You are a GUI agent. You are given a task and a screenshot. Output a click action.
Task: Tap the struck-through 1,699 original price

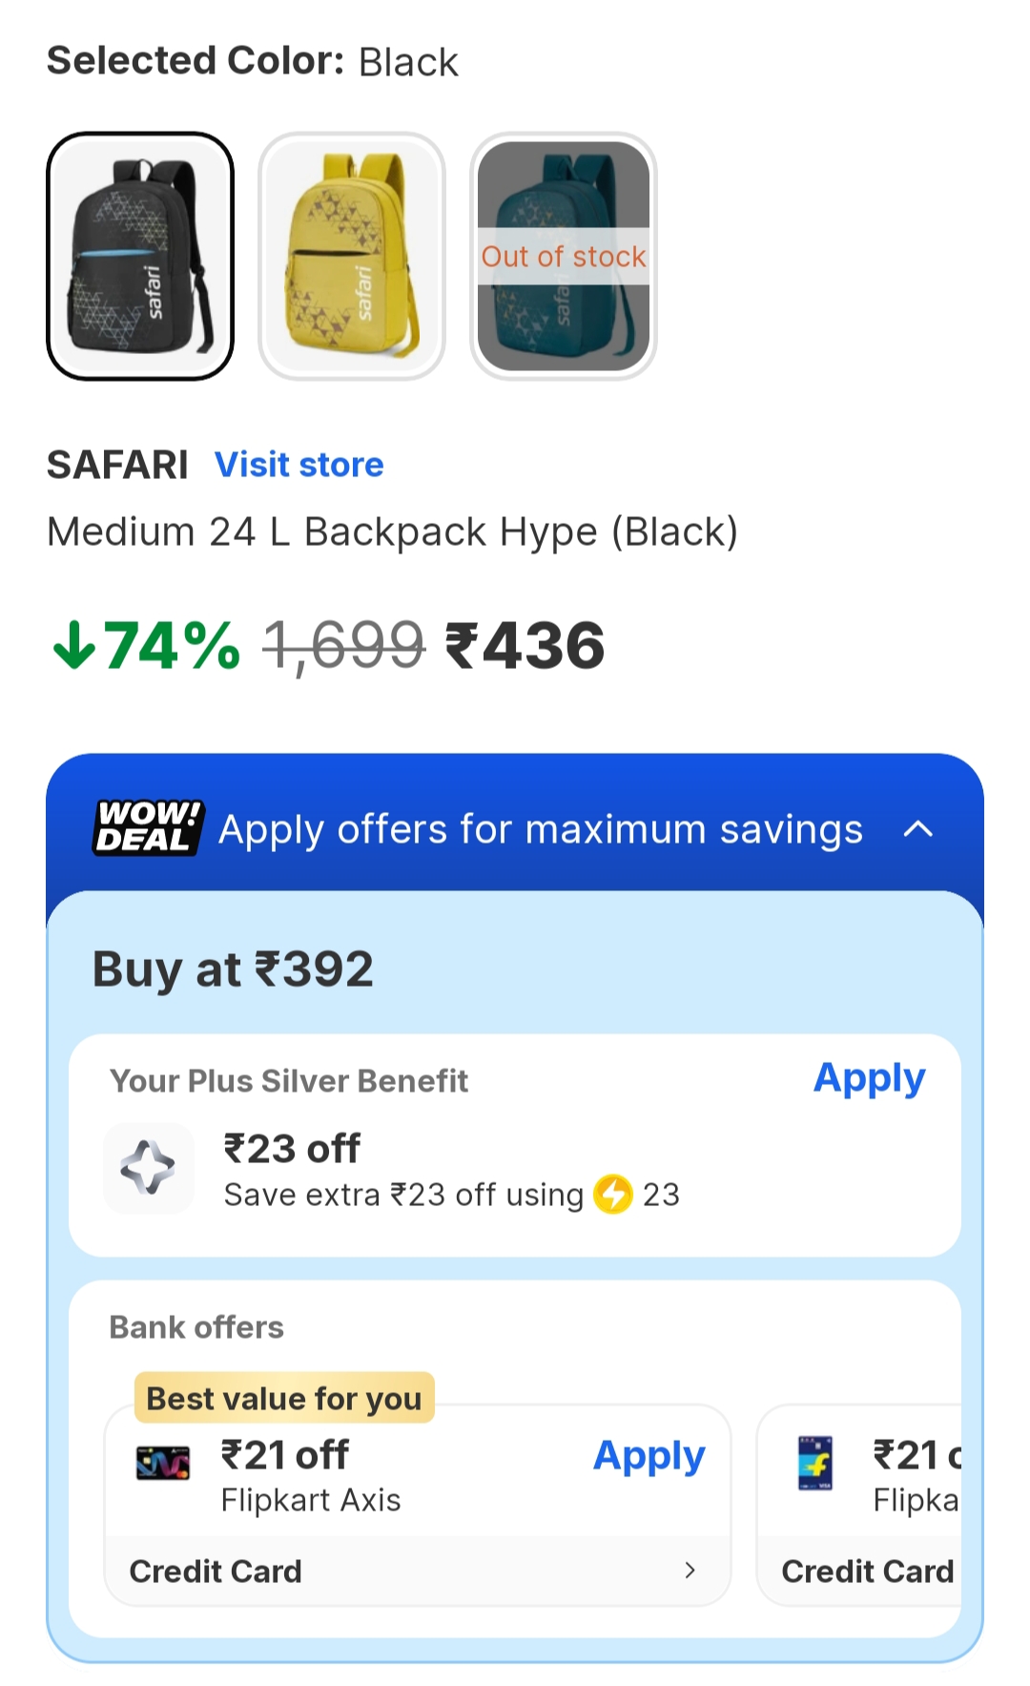click(x=343, y=646)
